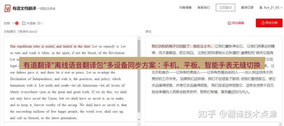This screenshot has width=284, height=126.
Task: Turn off the 对照 comparison toggle
Action: point(15,23)
